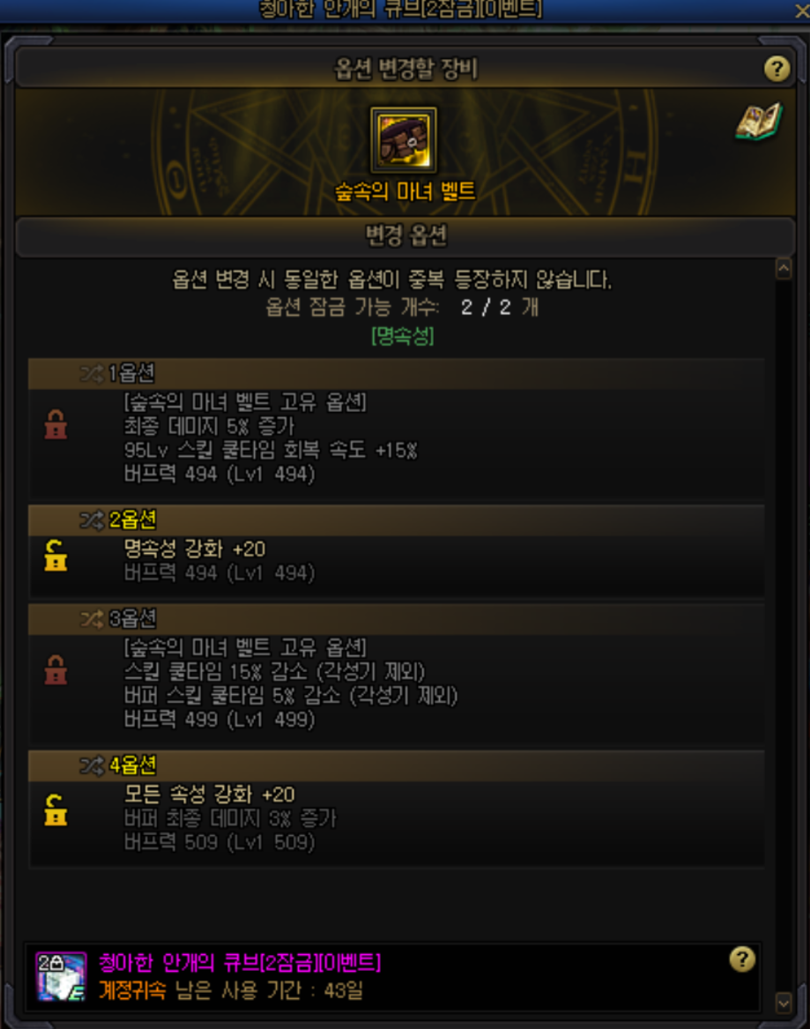The image size is (810, 1029).
Task: Select the 2옵션 header bar
Action: [396, 520]
